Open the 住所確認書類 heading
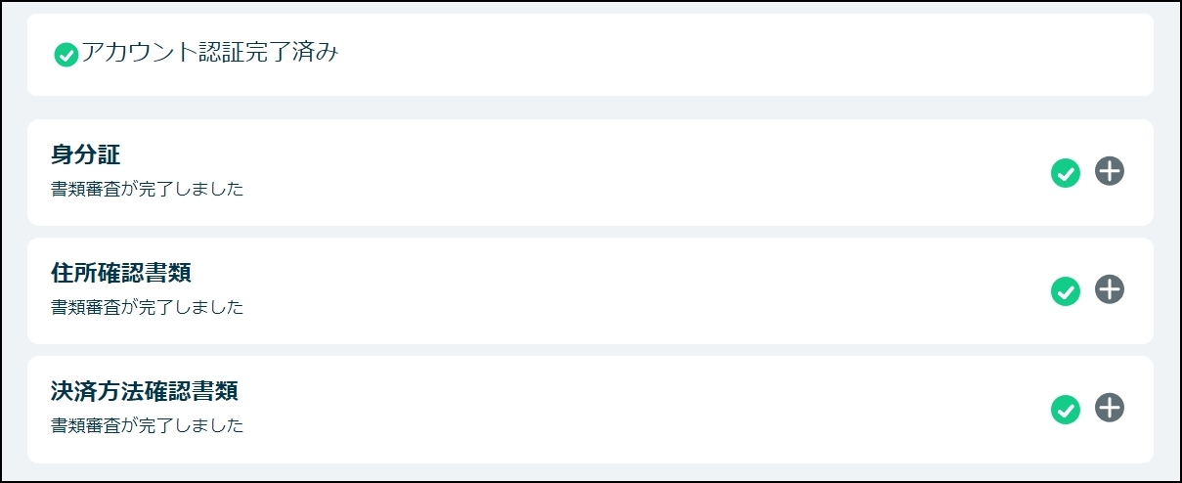The height and width of the screenshot is (483, 1182). (x=128, y=273)
